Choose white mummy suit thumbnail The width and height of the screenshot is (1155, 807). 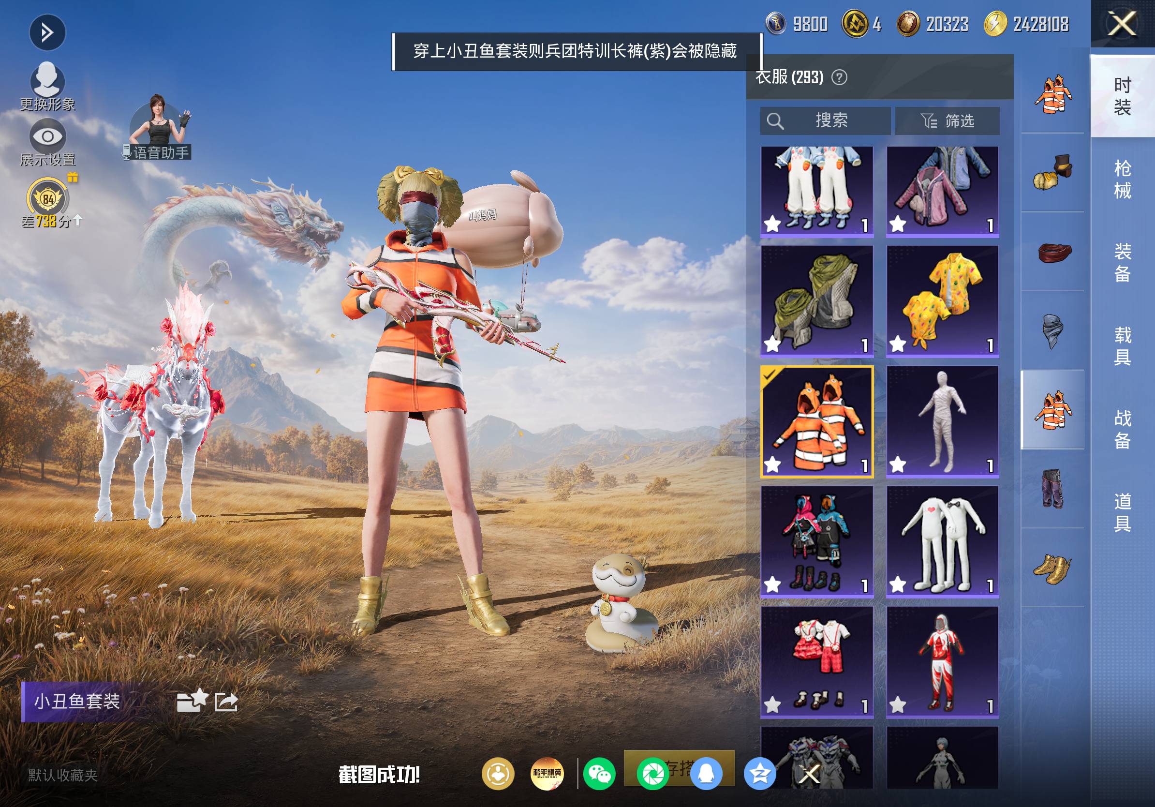coord(942,421)
